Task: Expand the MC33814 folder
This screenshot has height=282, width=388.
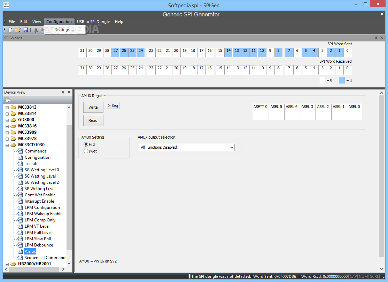Action: (x=7, y=114)
